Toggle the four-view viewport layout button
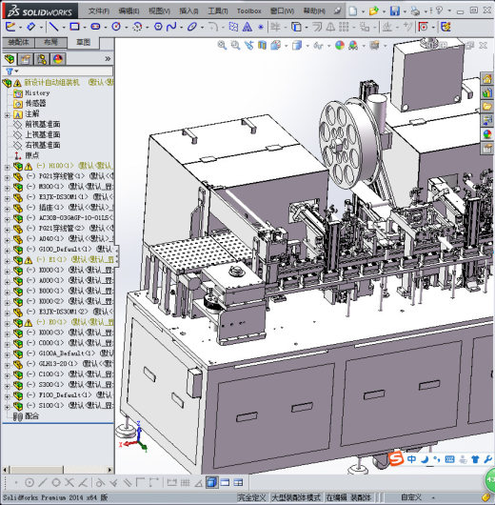The image size is (495, 505). click(238, 482)
